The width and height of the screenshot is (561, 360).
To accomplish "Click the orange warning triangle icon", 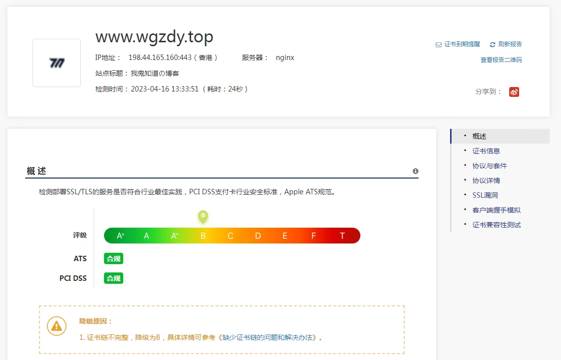I will pos(57,326).
